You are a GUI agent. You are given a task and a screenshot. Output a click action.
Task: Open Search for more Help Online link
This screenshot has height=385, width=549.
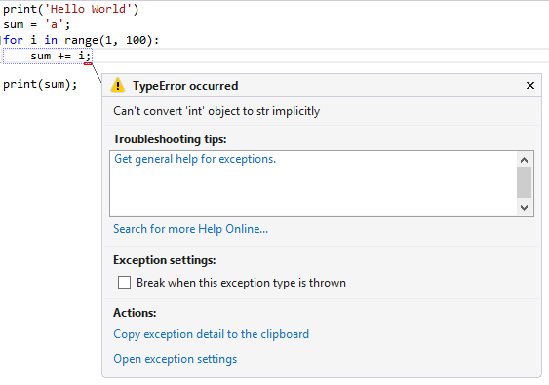(190, 229)
